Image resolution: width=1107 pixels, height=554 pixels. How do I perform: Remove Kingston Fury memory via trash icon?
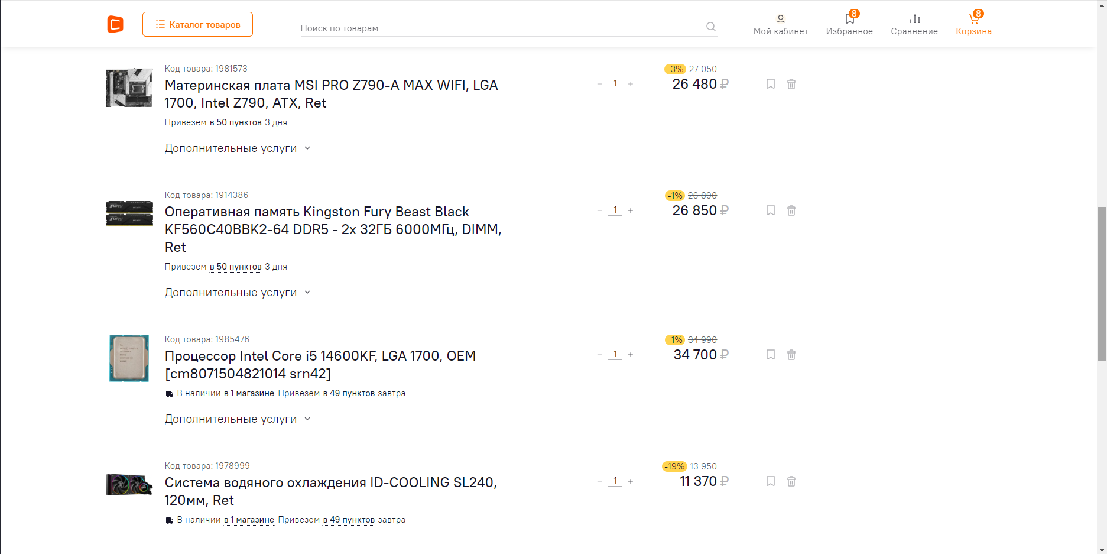pos(791,210)
